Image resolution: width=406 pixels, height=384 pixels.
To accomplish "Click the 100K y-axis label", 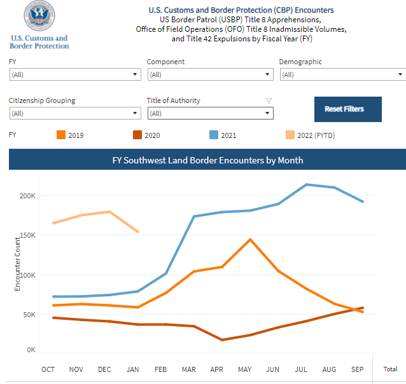I will tap(28, 275).
